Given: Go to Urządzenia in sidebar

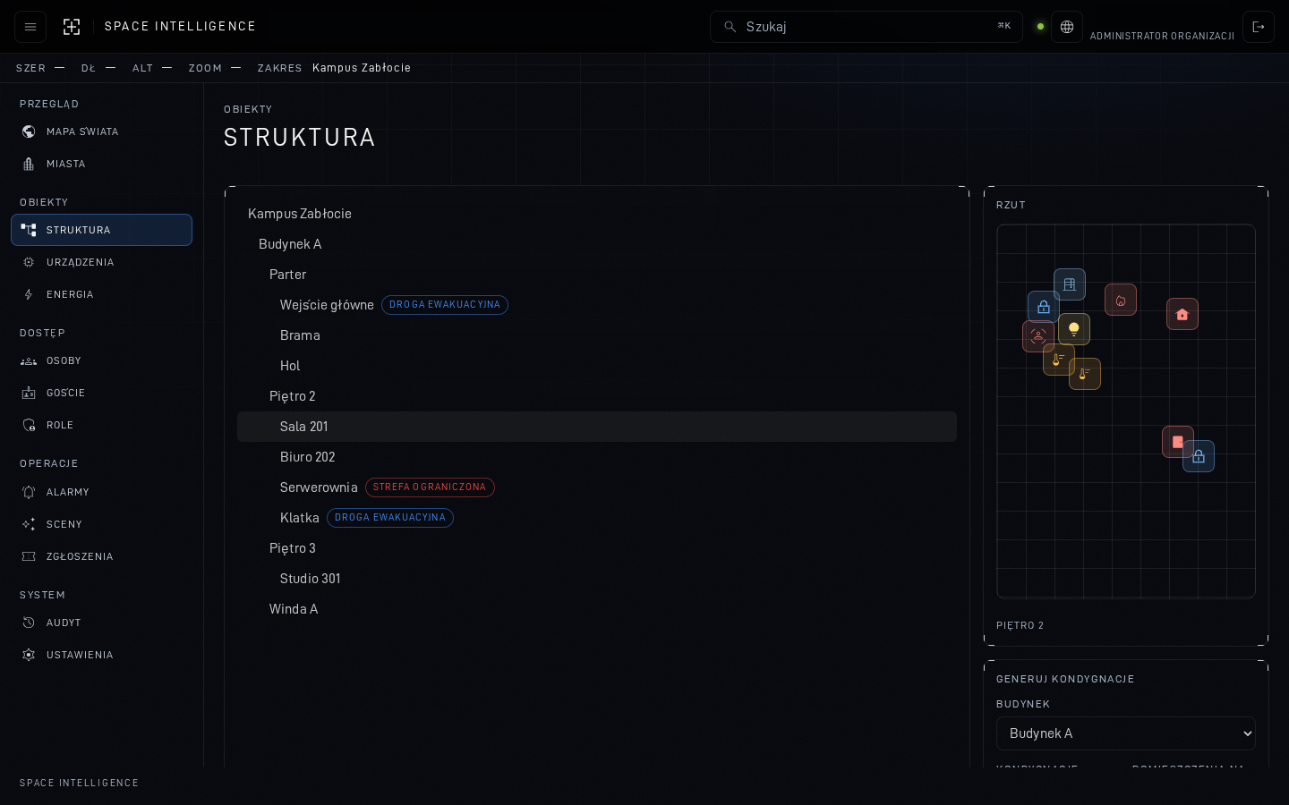Looking at the screenshot, I should (x=101, y=262).
